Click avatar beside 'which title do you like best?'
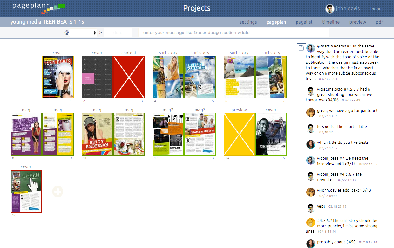 tap(311, 144)
